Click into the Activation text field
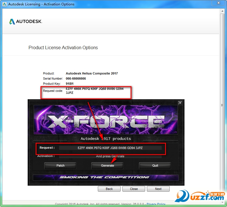The height and width of the screenshot is (207, 227). pos(110,156)
